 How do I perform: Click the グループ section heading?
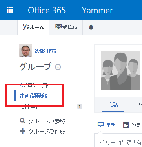coord(35,66)
